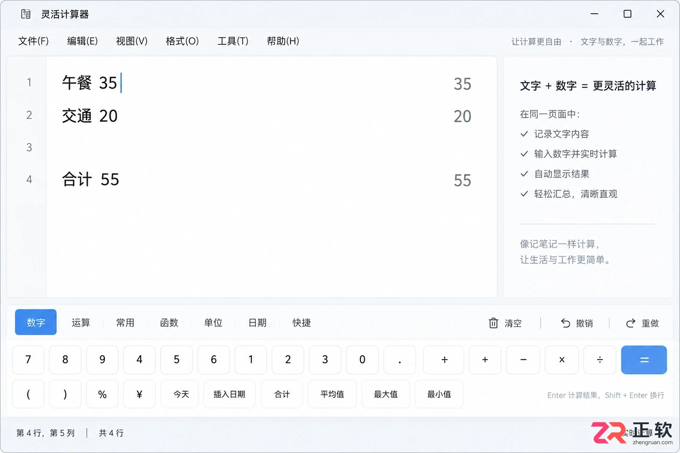
Task: Tap the decimal point key
Action: point(399,360)
